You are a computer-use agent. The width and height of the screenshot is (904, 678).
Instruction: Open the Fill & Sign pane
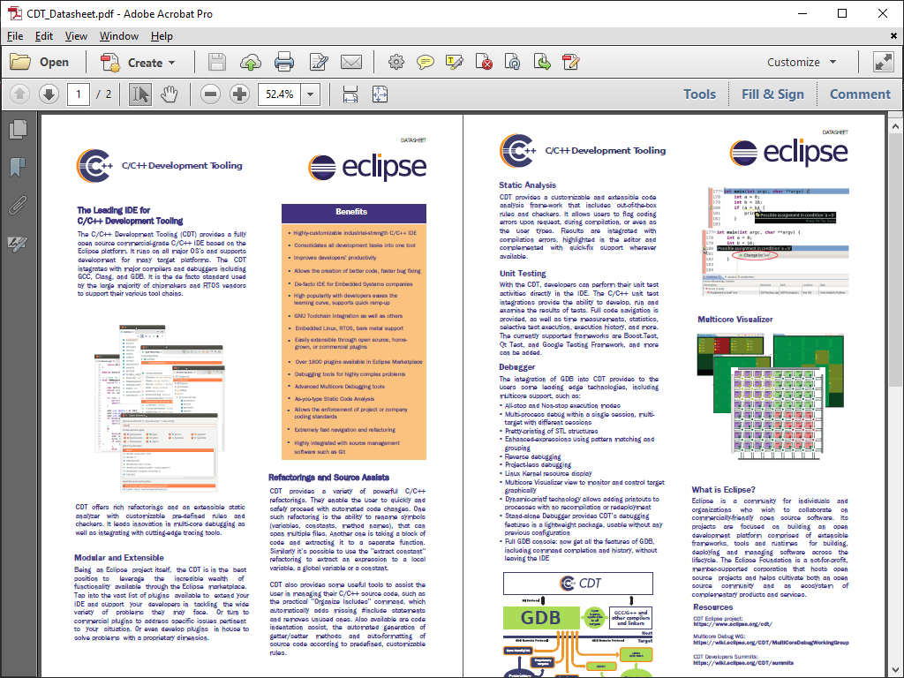(772, 94)
